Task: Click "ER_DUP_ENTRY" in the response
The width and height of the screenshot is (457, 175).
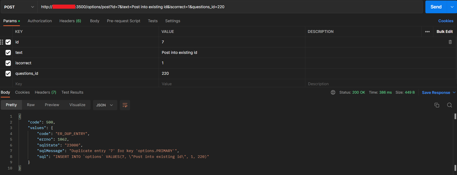Action: (x=71, y=134)
